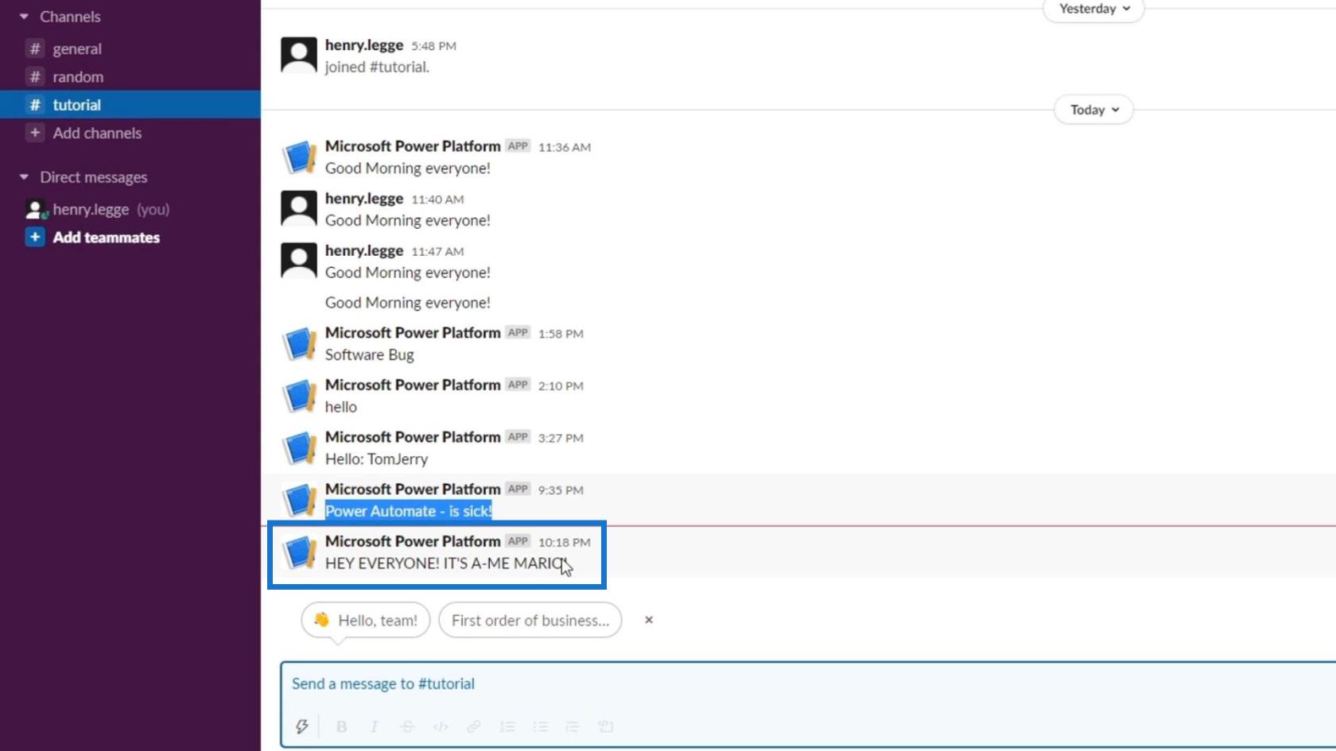
Task: Click the plus icon beside Add teammates
Action: pos(35,237)
